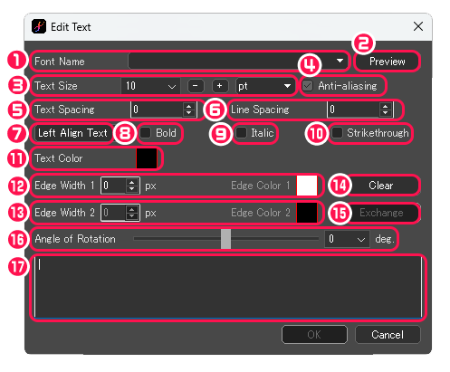Click the plus button beside Text Size
Viewport: 450px width, 372px height.
(219, 86)
